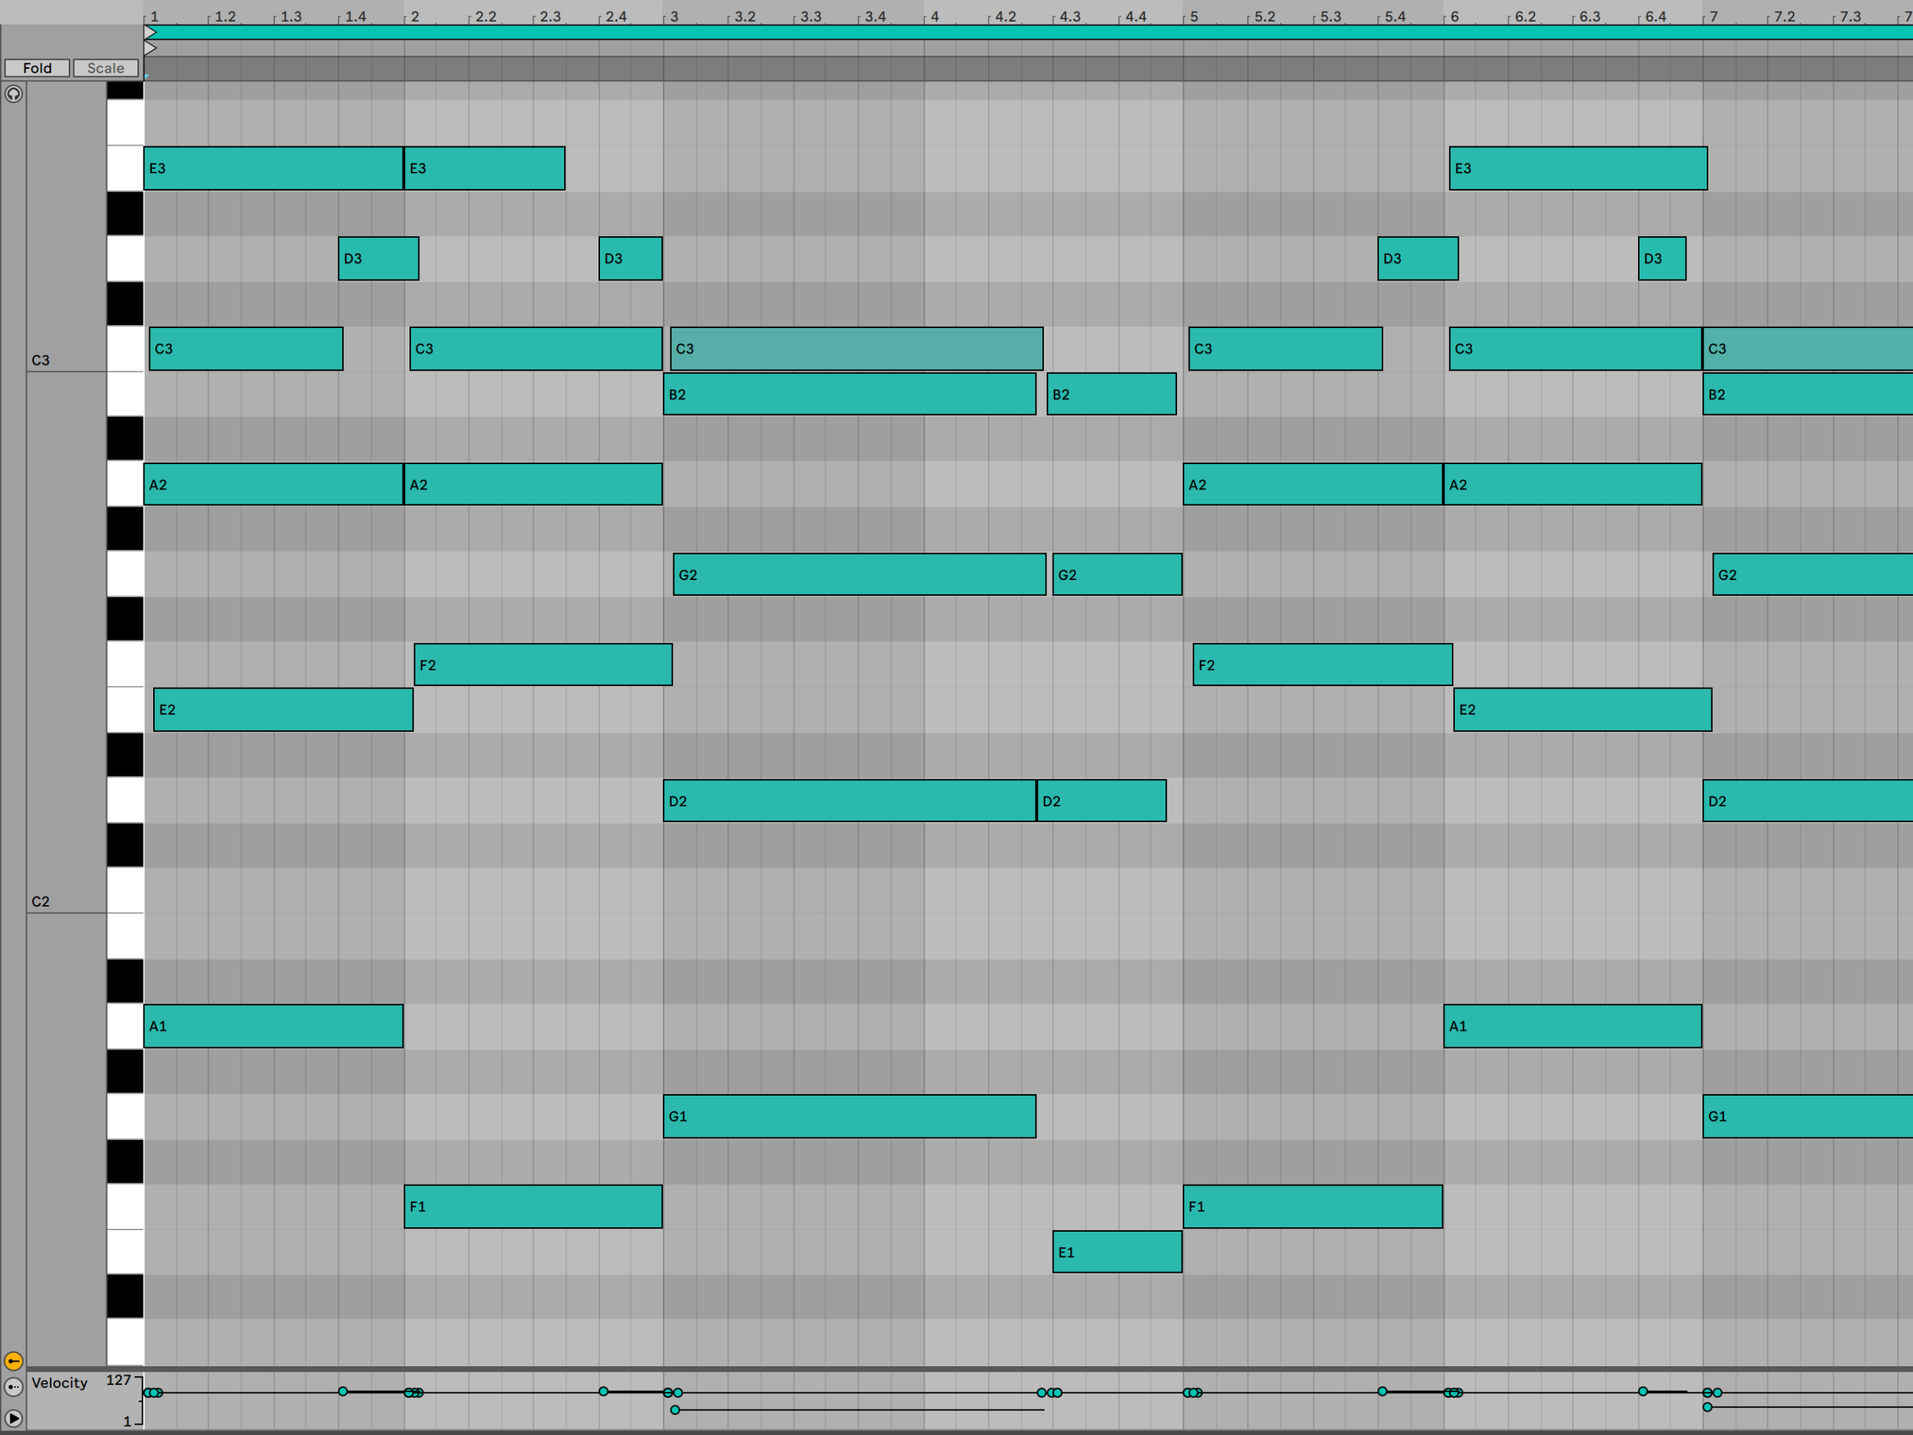Select the F1 note at bar 5
Image resolution: width=1913 pixels, height=1435 pixels.
1312,1206
